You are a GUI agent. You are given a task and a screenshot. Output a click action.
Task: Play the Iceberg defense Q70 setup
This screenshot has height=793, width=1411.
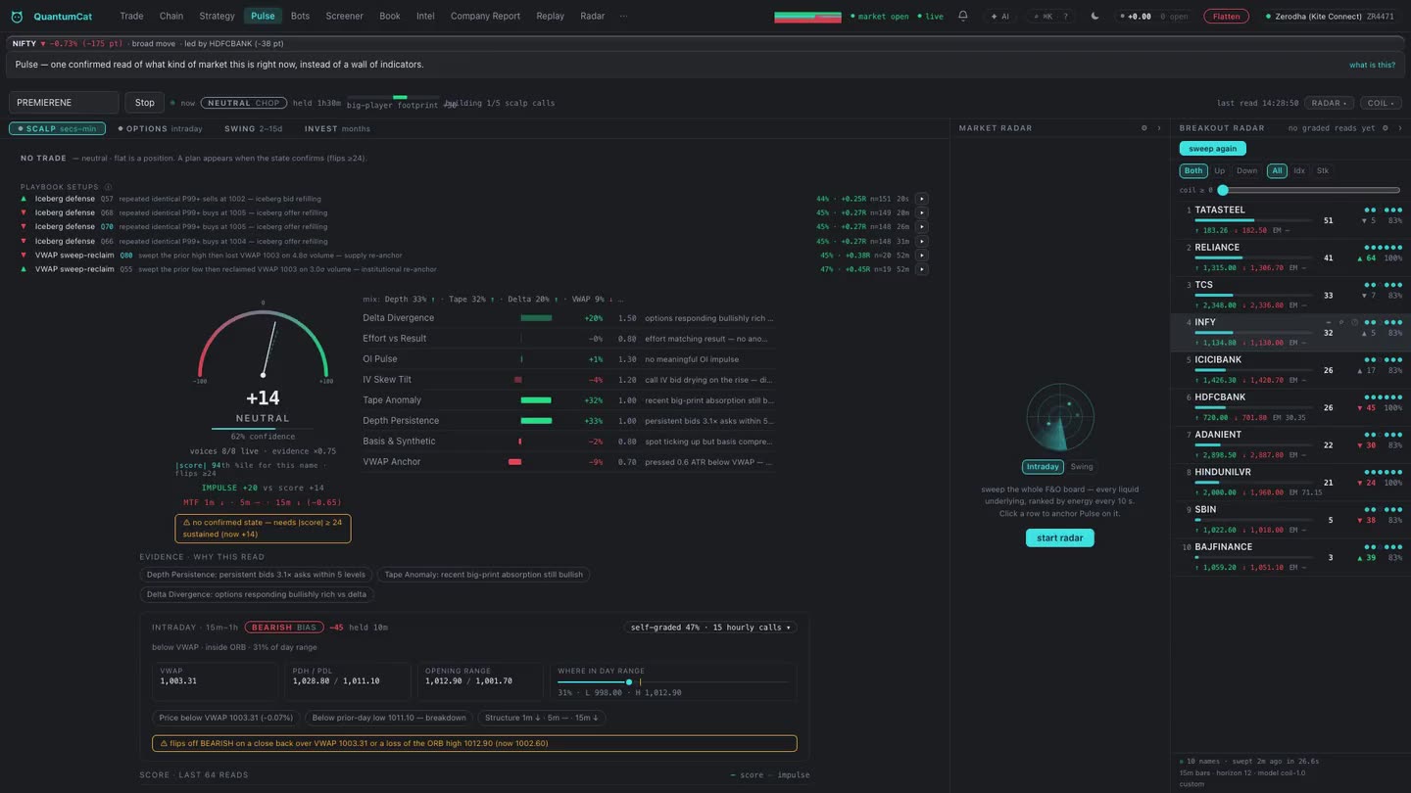[x=921, y=227]
